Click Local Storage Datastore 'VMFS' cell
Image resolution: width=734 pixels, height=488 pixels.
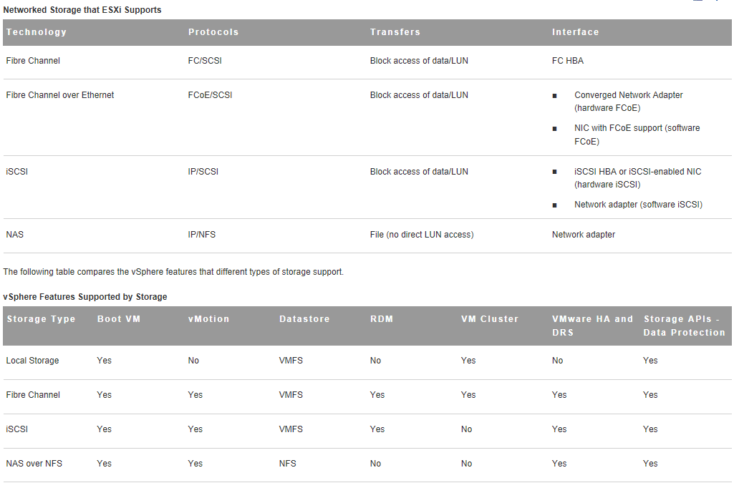tap(291, 361)
